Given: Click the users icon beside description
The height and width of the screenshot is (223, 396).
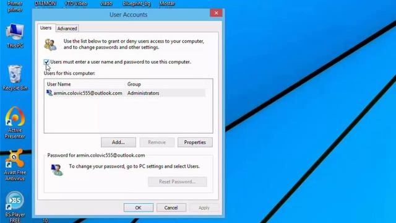Looking at the screenshot, I should click(50, 45).
